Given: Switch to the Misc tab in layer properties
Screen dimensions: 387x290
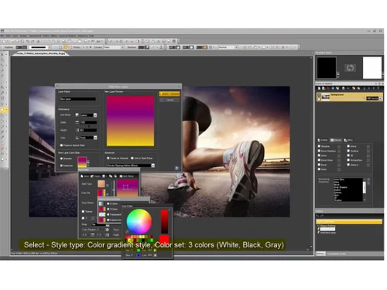Looking at the screenshot, I should click(348, 140).
